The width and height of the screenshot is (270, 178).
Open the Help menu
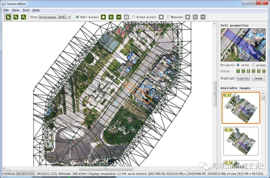[x=36, y=10]
